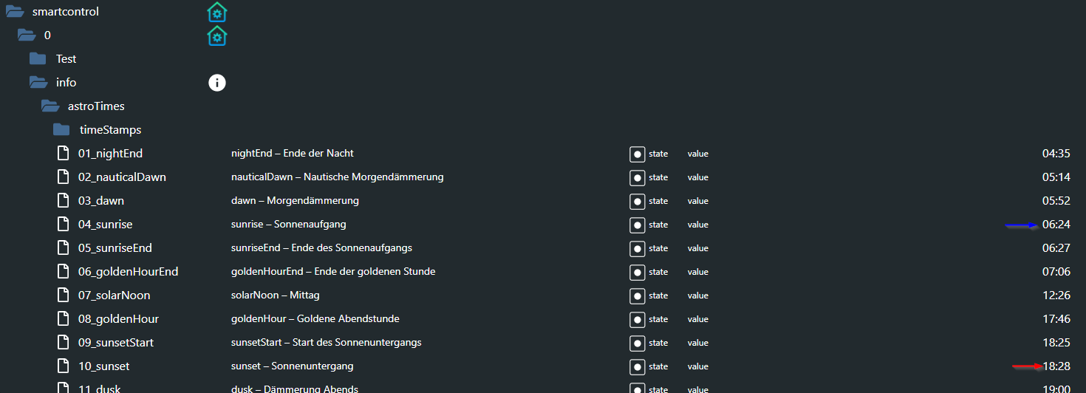
Task: Click the nauticalDawn value 05:14
Action: click(1056, 177)
